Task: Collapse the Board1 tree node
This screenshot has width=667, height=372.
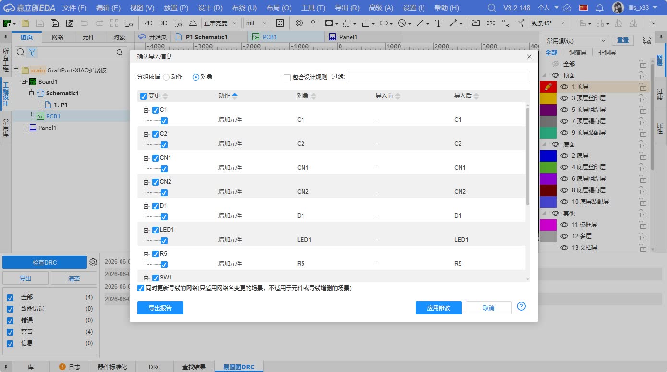Action: pos(24,82)
